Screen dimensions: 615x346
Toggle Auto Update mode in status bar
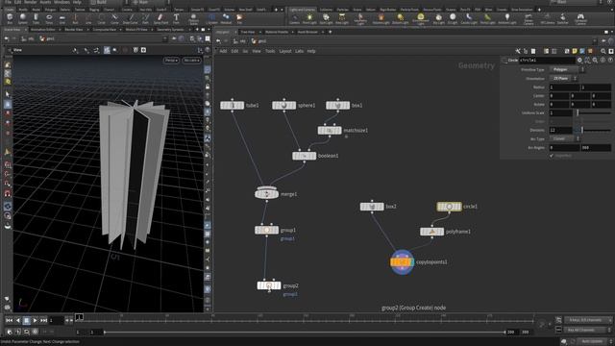point(593,342)
